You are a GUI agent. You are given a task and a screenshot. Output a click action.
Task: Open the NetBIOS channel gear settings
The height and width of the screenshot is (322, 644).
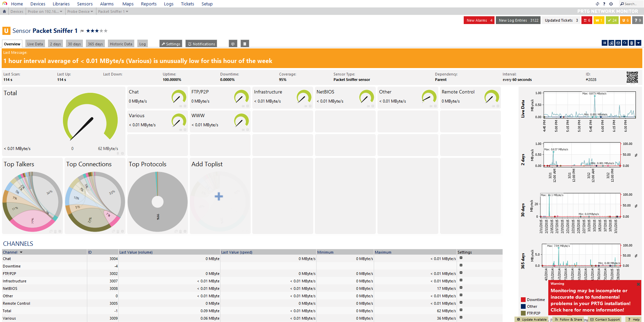pyautogui.click(x=461, y=288)
